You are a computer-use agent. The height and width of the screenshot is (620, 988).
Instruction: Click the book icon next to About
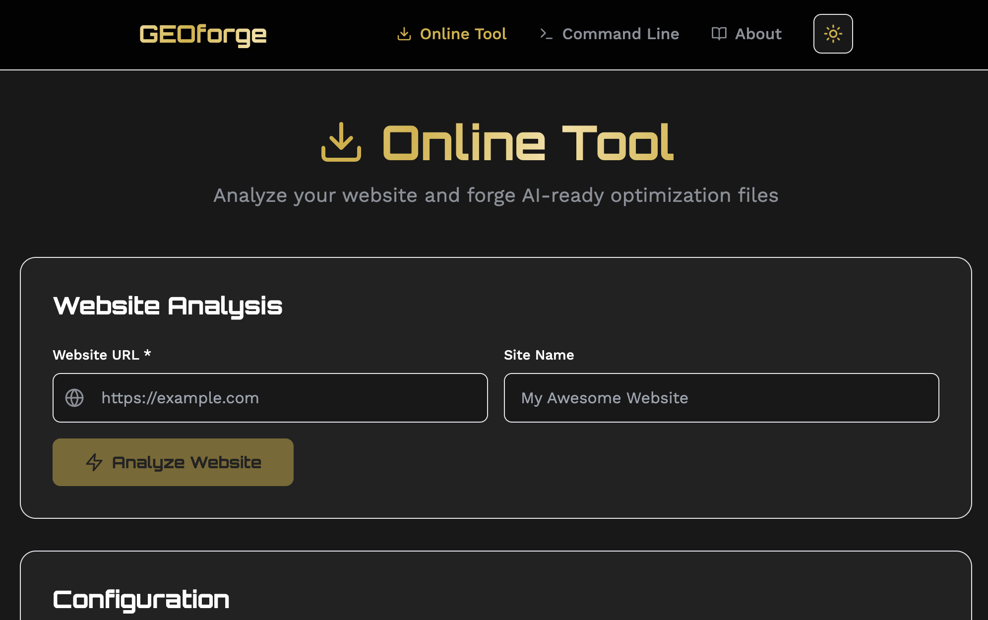pyautogui.click(x=719, y=34)
